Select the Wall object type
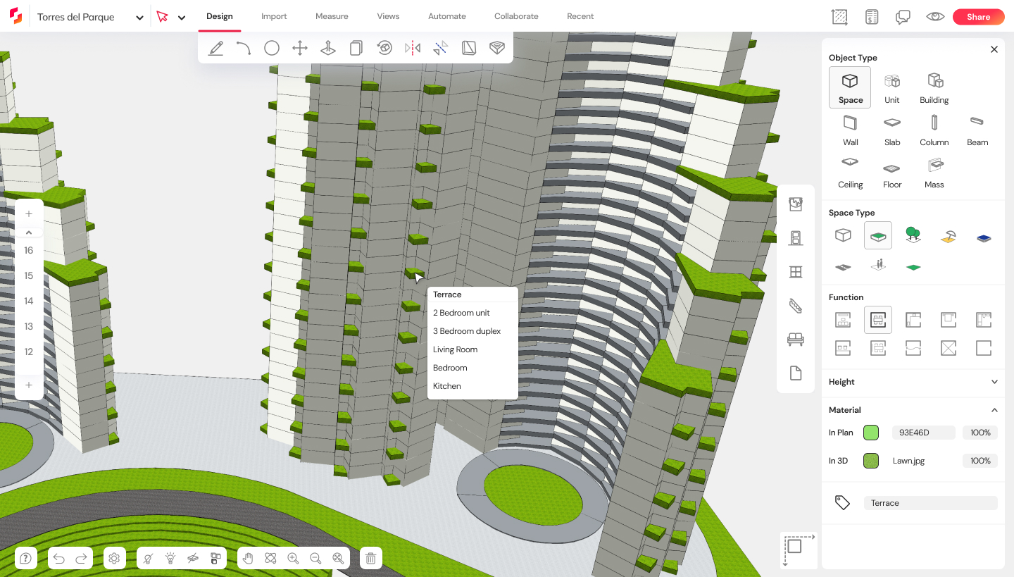This screenshot has width=1014, height=577. [x=850, y=130]
